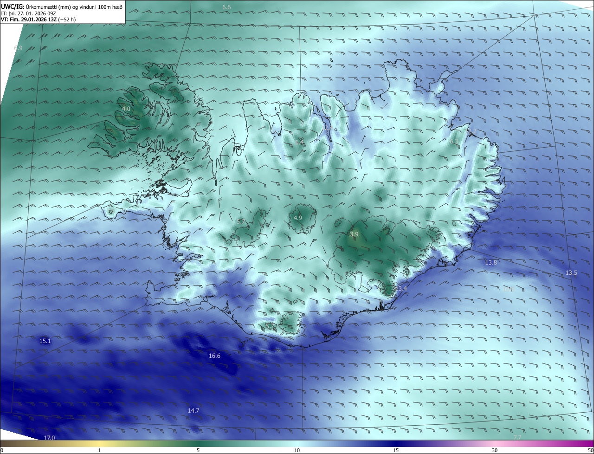Click the 6.9 value at upper-left edge
This screenshot has width=594, height=454.
(x=18, y=48)
